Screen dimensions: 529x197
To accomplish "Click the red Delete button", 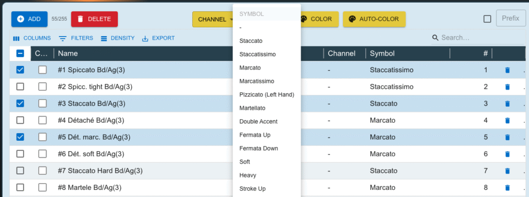I will (95, 19).
